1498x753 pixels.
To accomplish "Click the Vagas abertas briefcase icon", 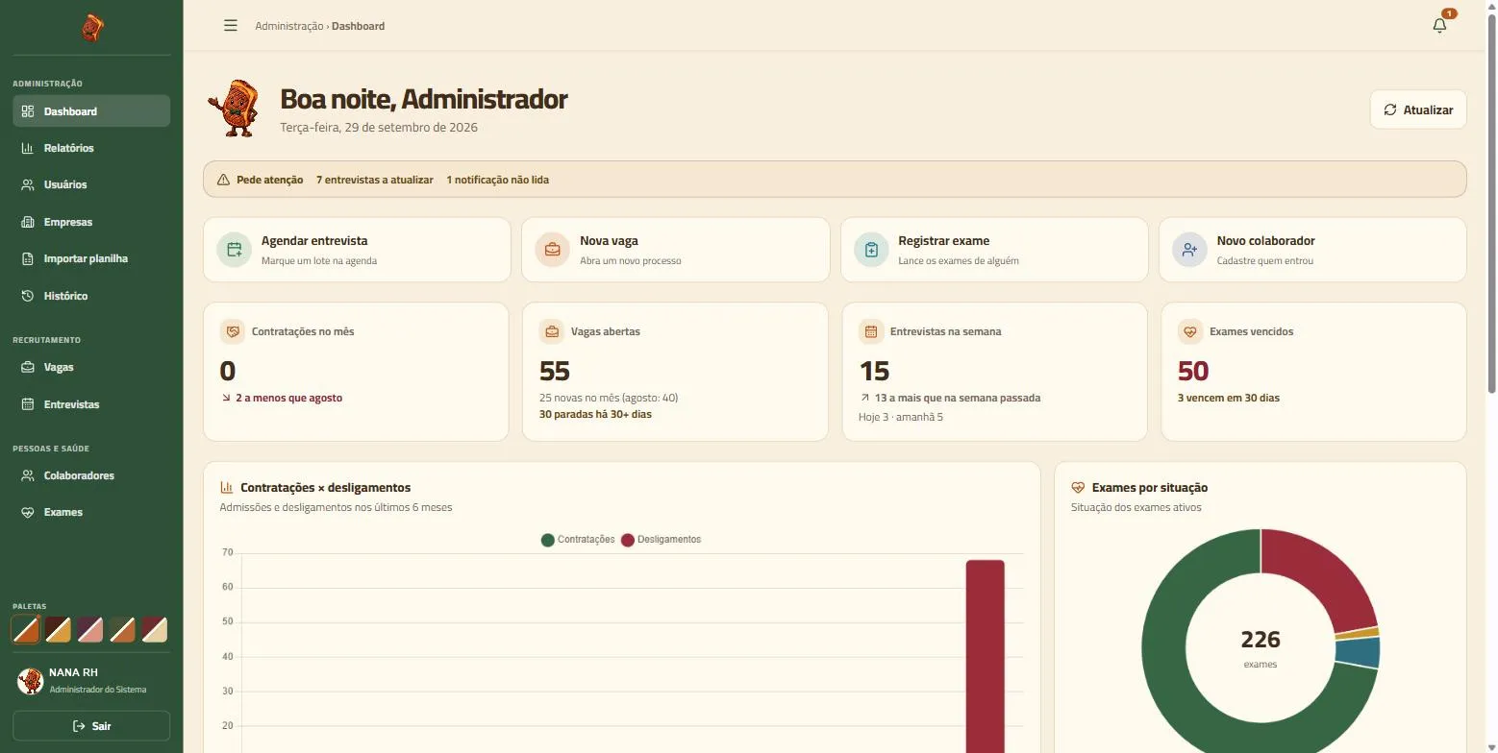I will click(551, 331).
